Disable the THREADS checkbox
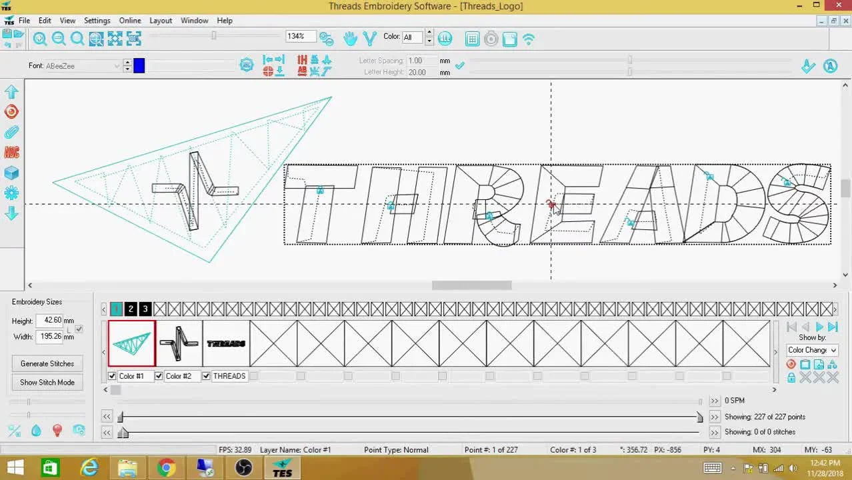This screenshot has height=480, width=852. pyautogui.click(x=206, y=375)
